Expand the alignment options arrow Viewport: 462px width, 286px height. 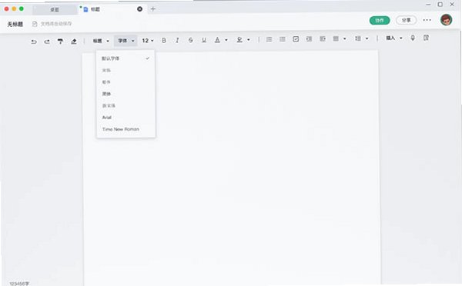(x=344, y=38)
